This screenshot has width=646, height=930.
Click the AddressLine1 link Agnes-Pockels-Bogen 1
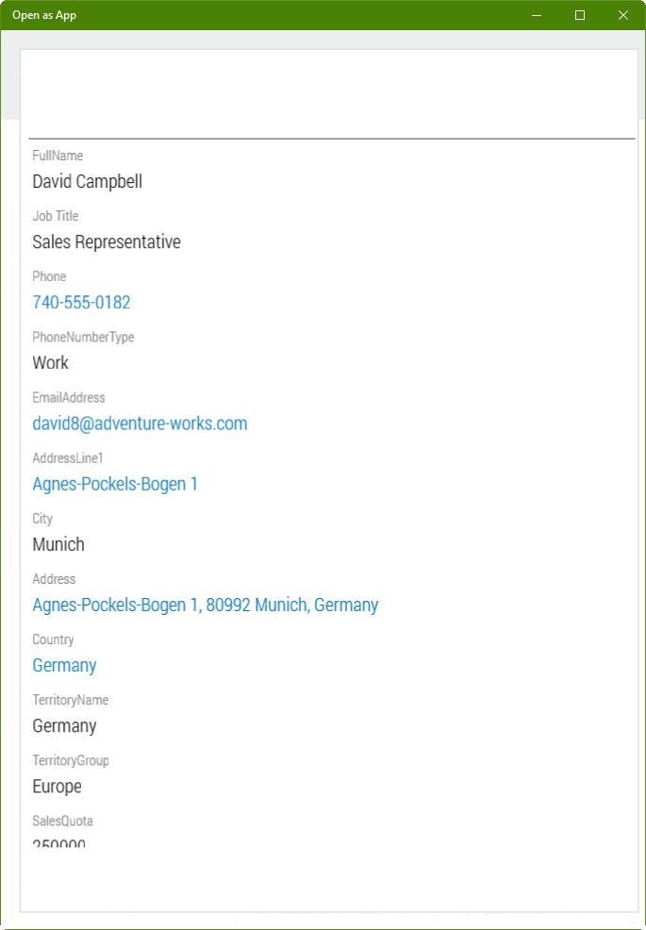point(115,484)
